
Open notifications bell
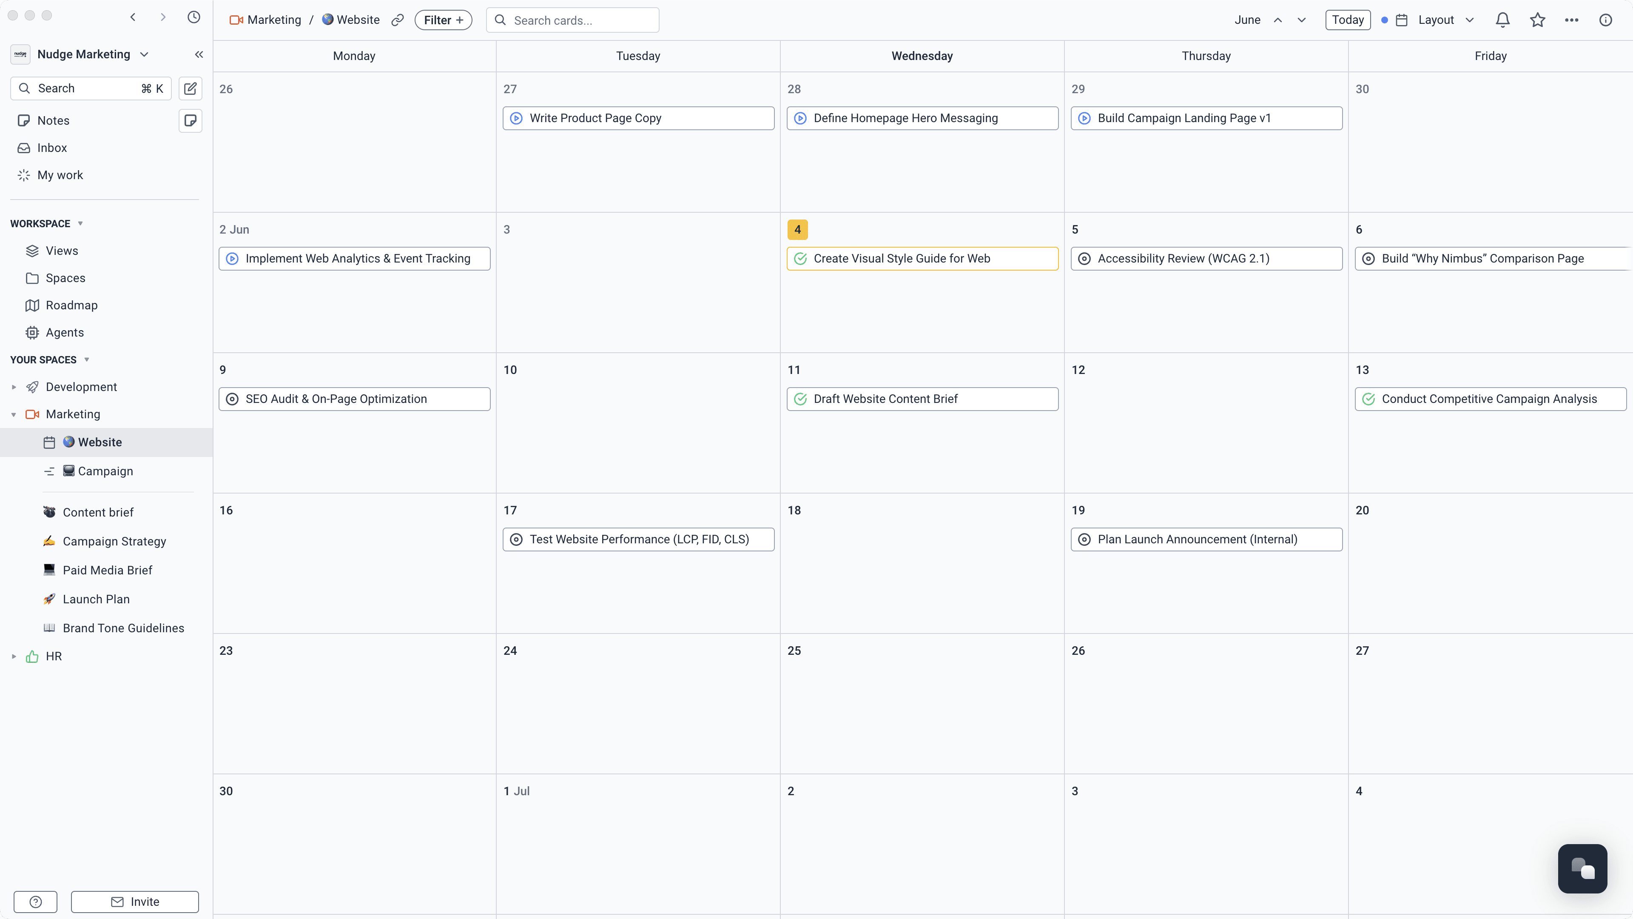[x=1502, y=20]
